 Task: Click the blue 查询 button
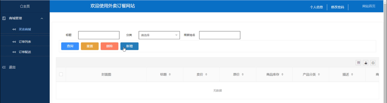tap(70, 46)
